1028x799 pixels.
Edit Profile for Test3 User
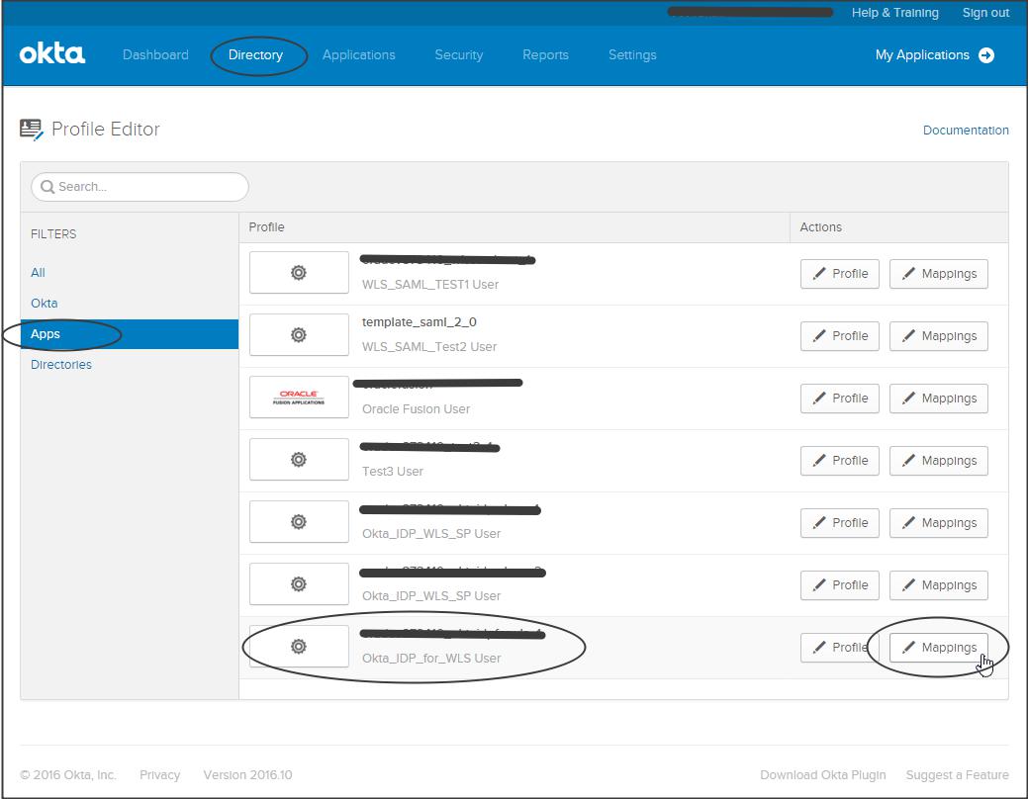[x=840, y=461]
